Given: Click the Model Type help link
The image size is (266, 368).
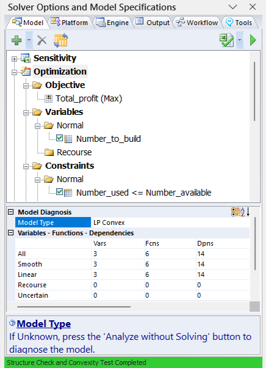Looking at the screenshot, I should click(44, 323).
